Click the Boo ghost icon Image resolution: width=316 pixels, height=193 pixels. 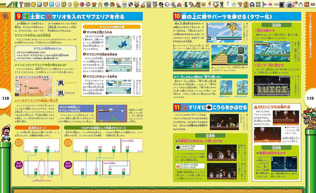click(x=167, y=4)
